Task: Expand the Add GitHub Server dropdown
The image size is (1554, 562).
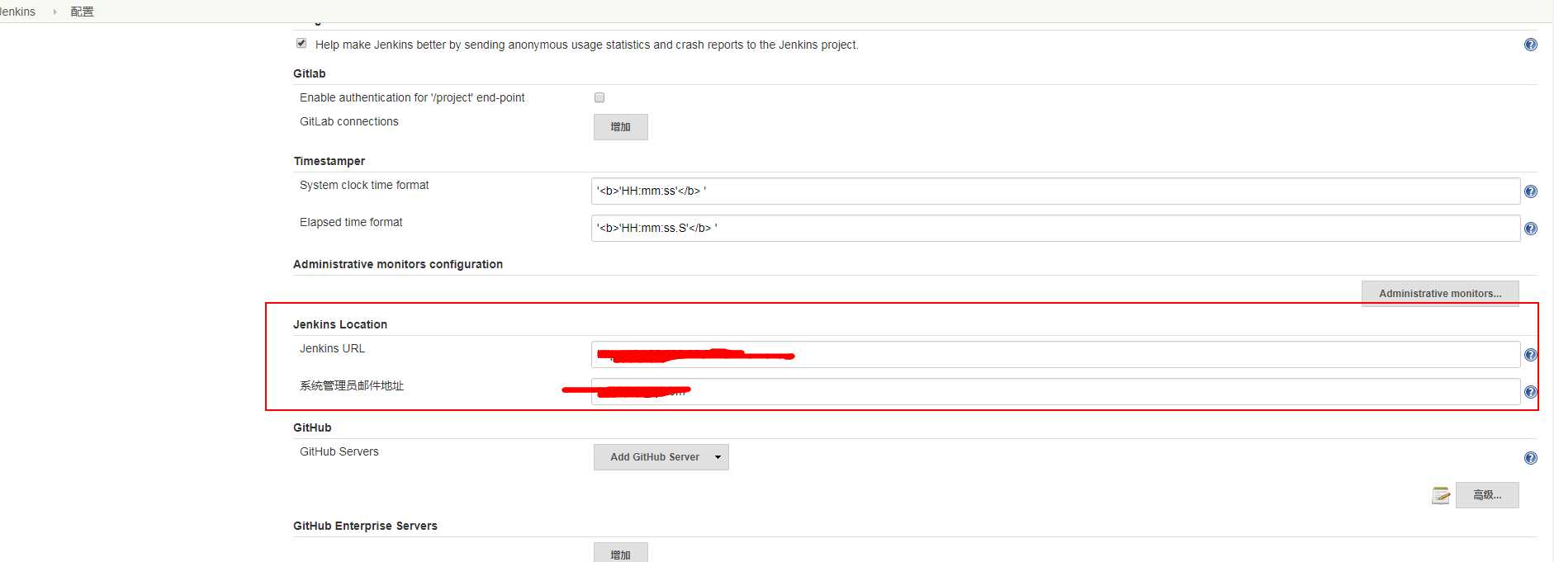Action: tap(718, 457)
